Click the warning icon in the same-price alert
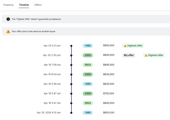The height and width of the screenshot is (120, 170). click(8, 31)
